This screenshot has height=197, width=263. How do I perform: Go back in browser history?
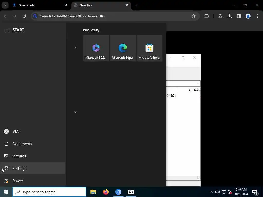click(x=6, y=16)
